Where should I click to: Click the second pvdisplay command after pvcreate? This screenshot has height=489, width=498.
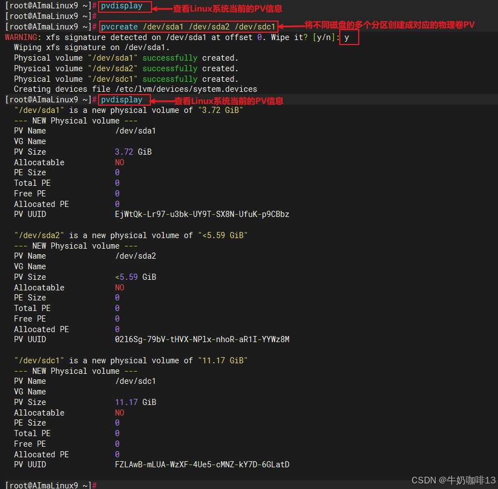pos(121,100)
